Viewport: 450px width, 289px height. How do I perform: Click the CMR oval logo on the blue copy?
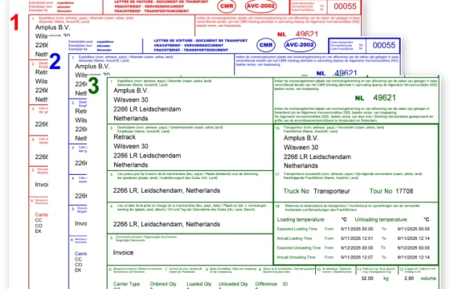click(x=266, y=45)
